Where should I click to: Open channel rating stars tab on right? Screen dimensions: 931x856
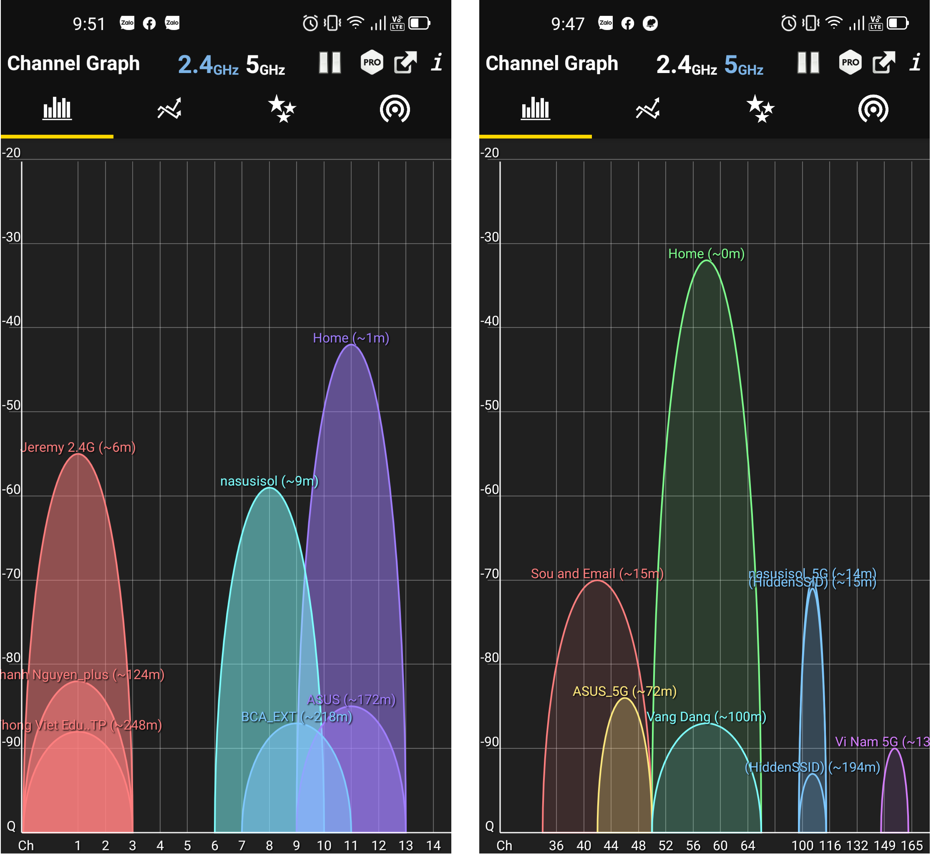[760, 109]
